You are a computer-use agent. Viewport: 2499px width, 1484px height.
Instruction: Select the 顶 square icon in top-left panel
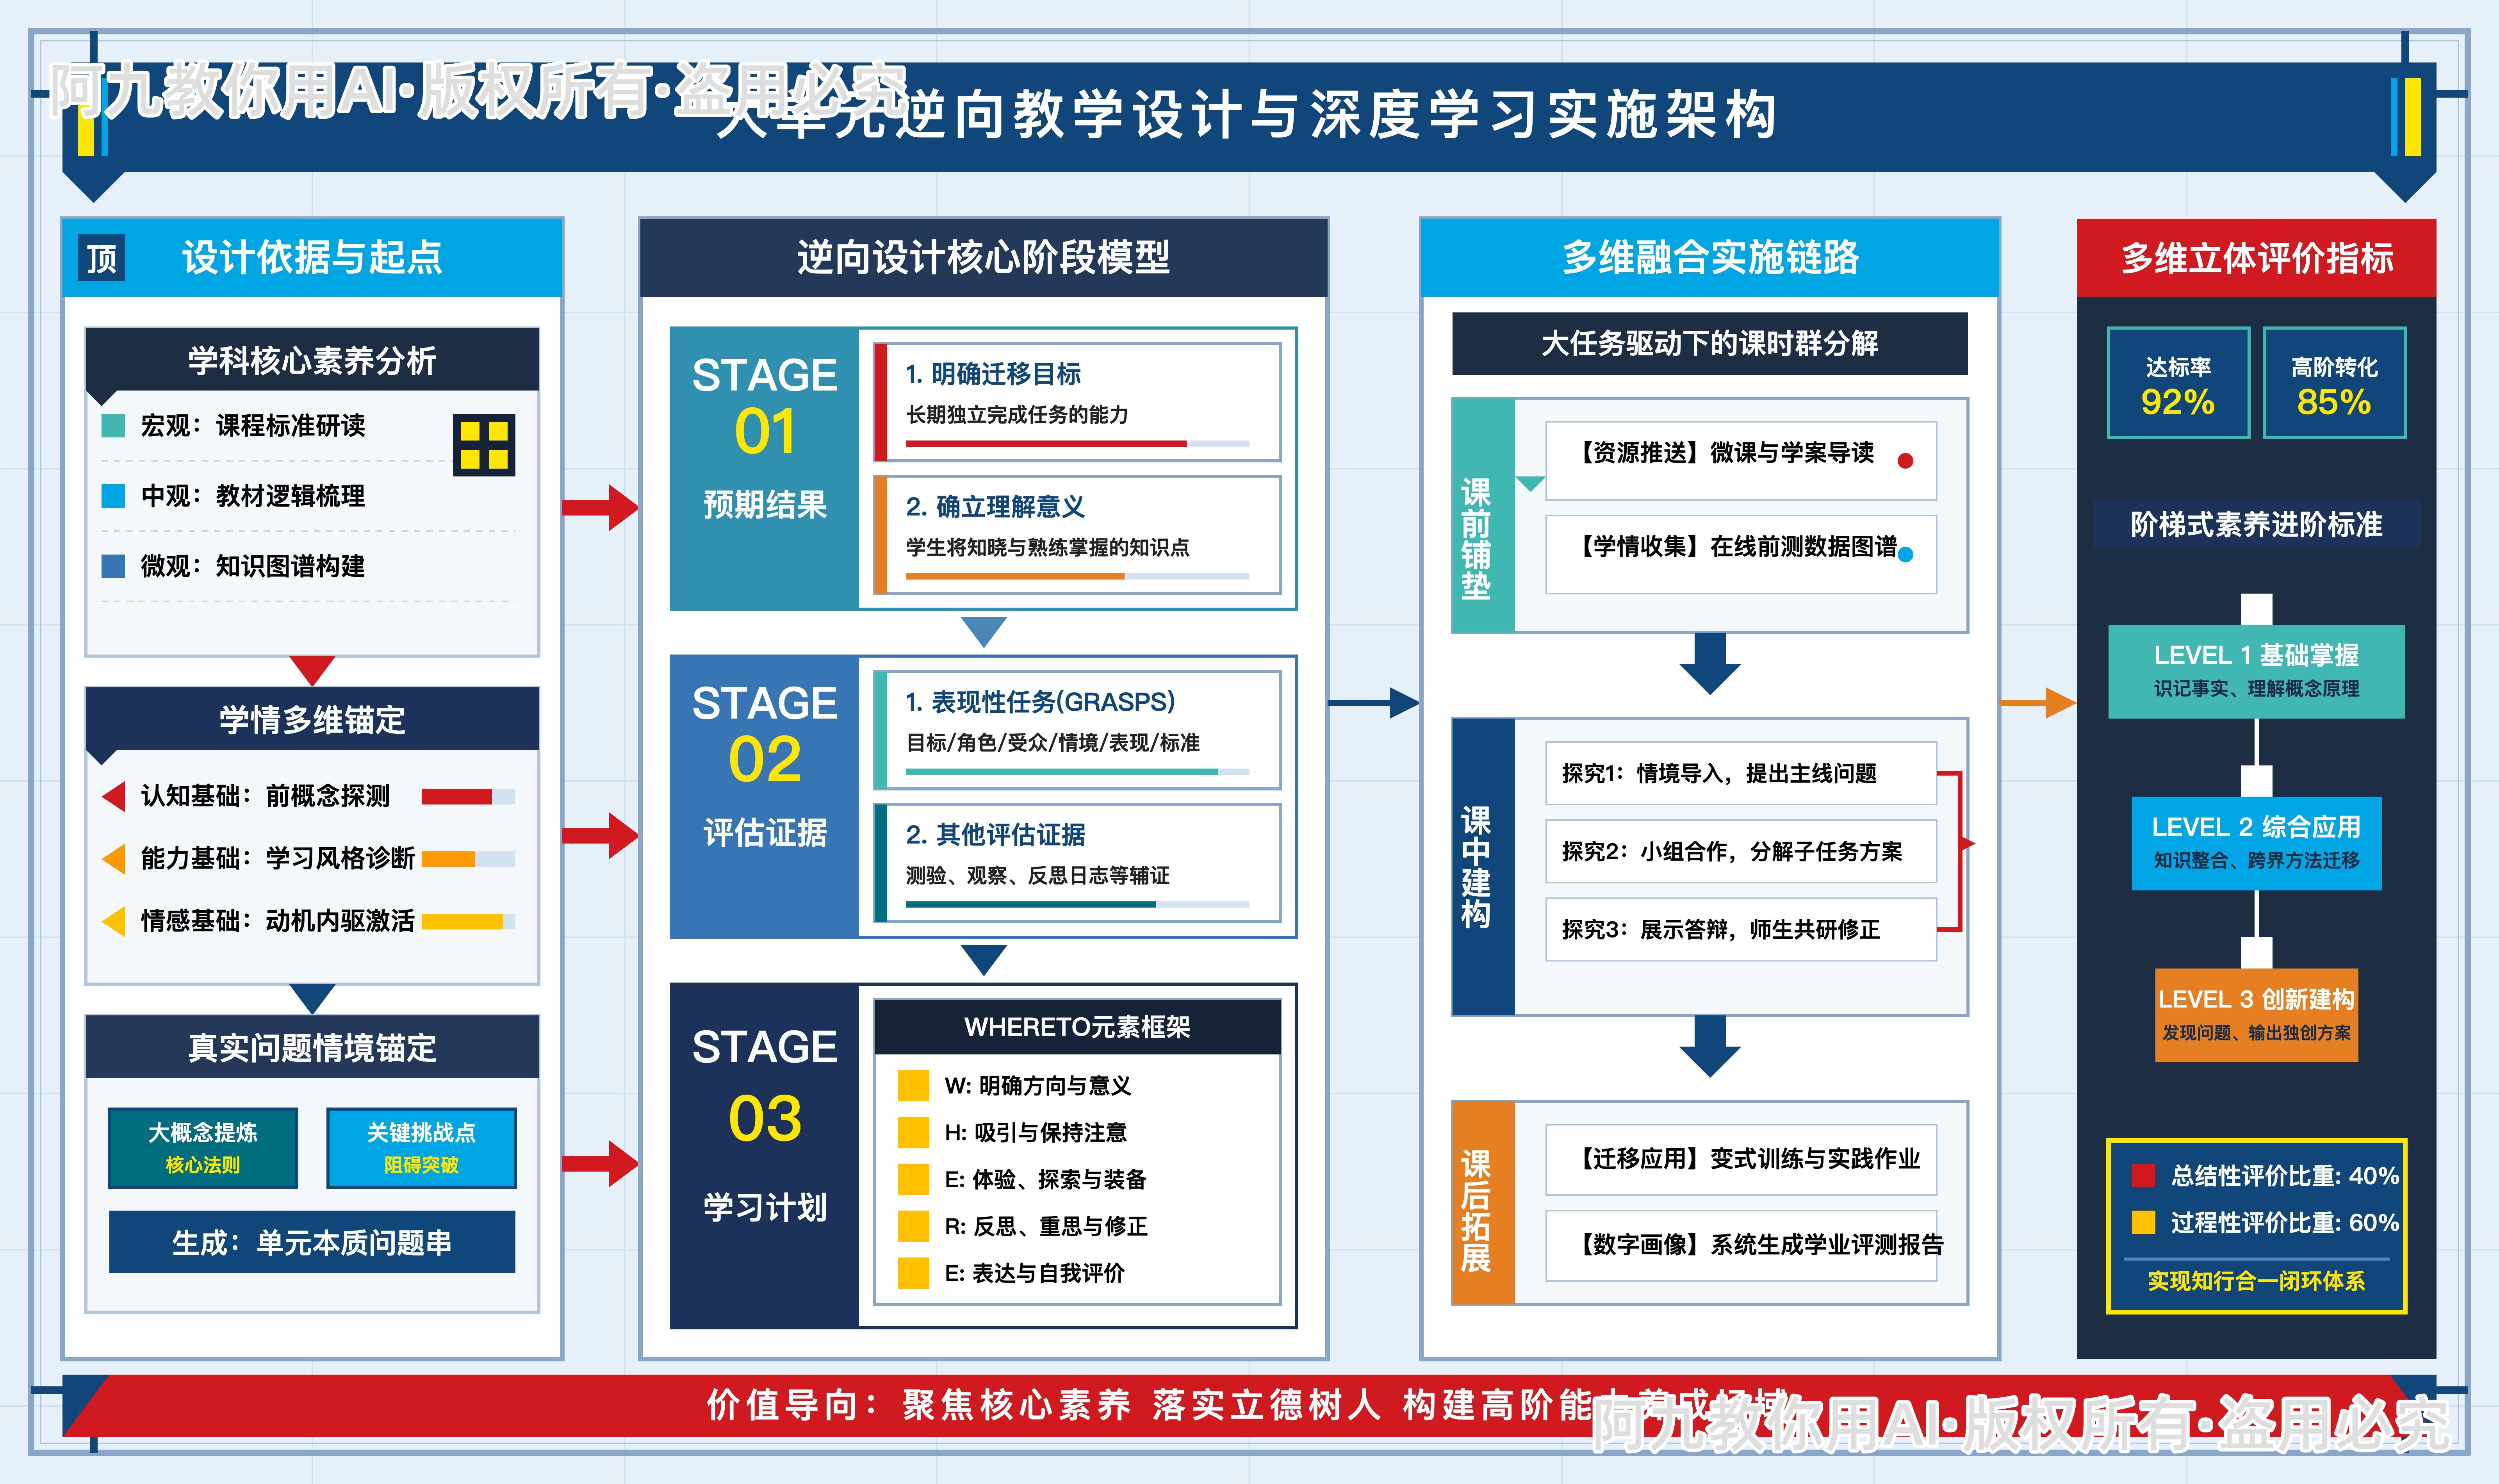click(x=101, y=259)
